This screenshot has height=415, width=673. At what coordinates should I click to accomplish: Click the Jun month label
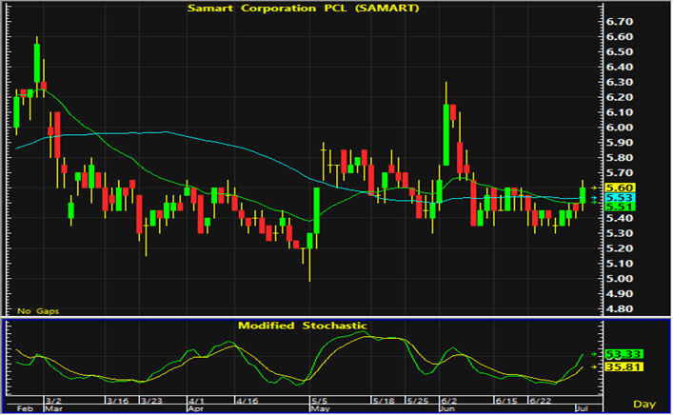point(447,408)
